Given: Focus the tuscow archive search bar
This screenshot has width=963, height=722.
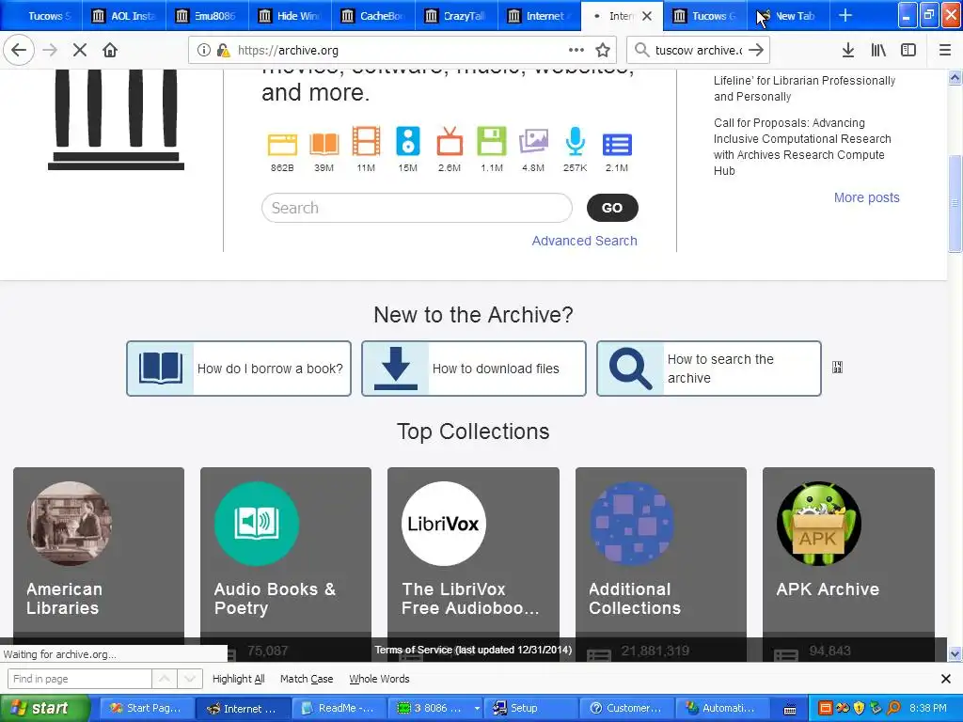Looking at the screenshot, I should point(699,51).
